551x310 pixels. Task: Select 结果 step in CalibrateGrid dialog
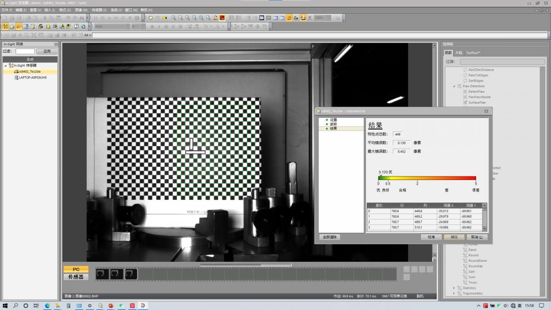333,129
